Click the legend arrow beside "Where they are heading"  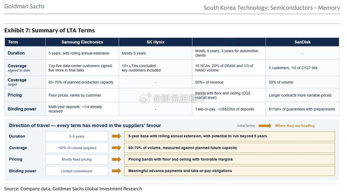pyautogui.click(x=265, y=126)
